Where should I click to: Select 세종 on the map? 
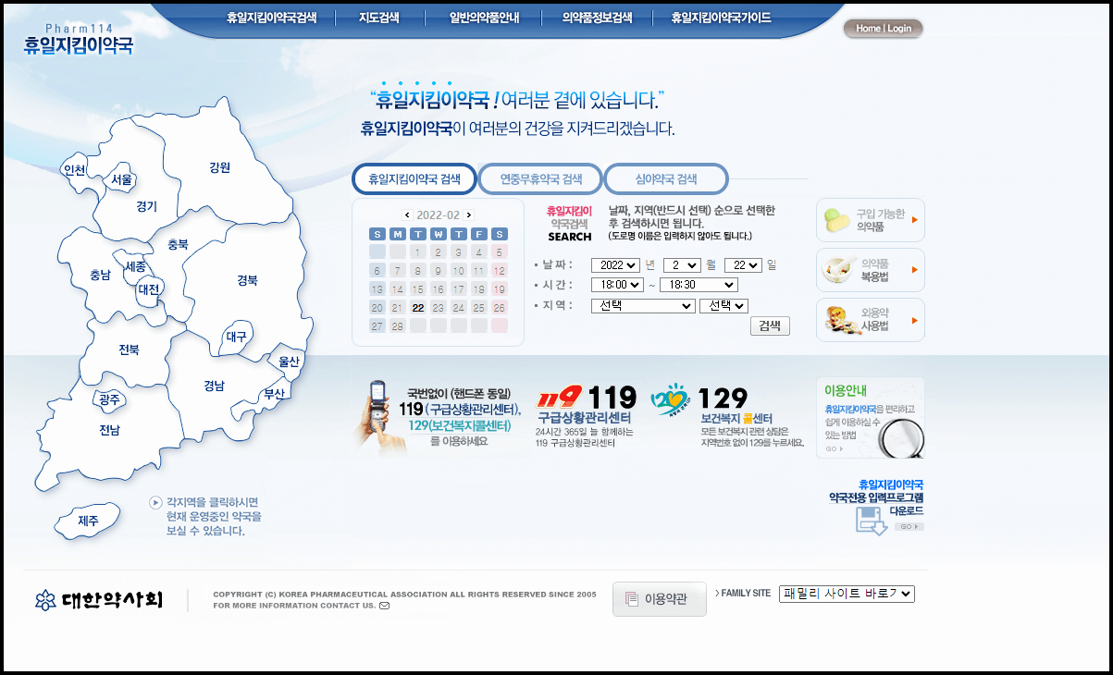(x=136, y=266)
